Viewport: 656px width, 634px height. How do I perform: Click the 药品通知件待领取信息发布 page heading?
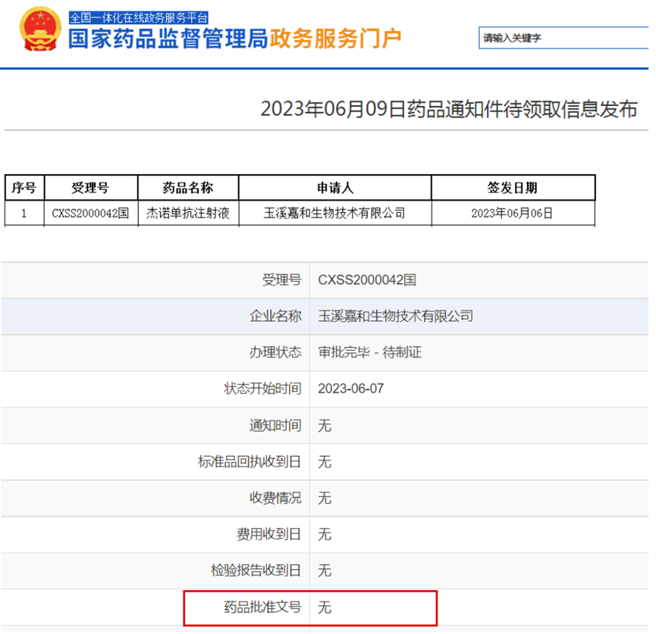449,109
